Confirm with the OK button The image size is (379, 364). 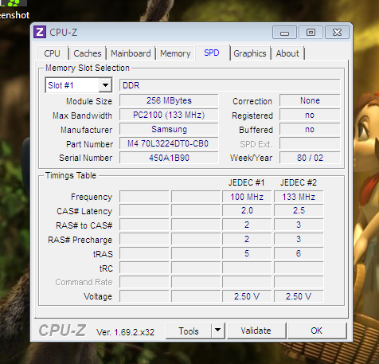pos(317,331)
